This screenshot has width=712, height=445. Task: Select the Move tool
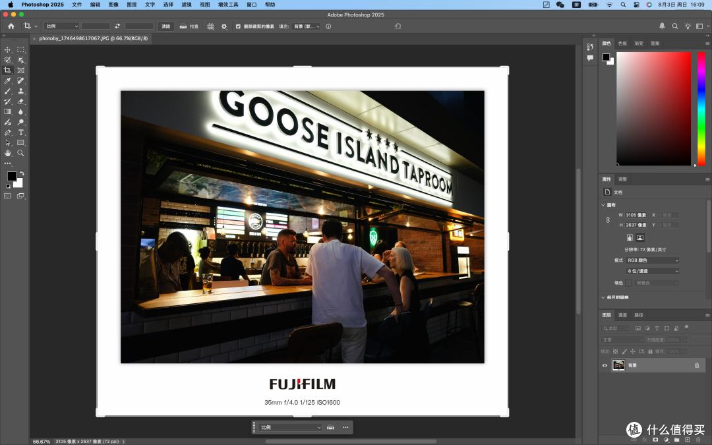click(x=8, y=49)
